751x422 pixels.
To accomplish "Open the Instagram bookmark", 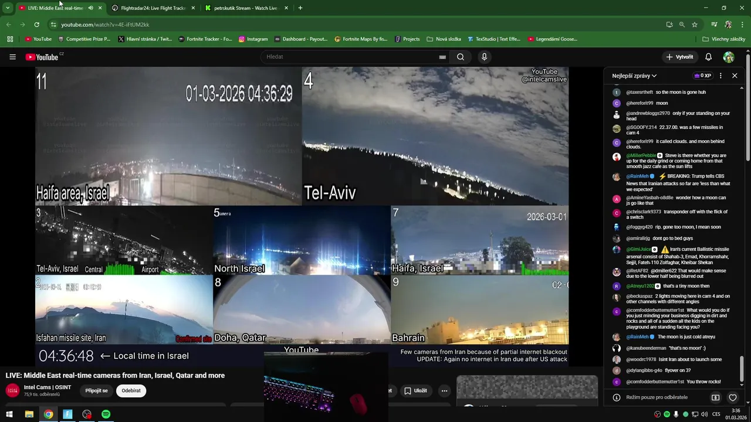I will click(x=253, y=39).
